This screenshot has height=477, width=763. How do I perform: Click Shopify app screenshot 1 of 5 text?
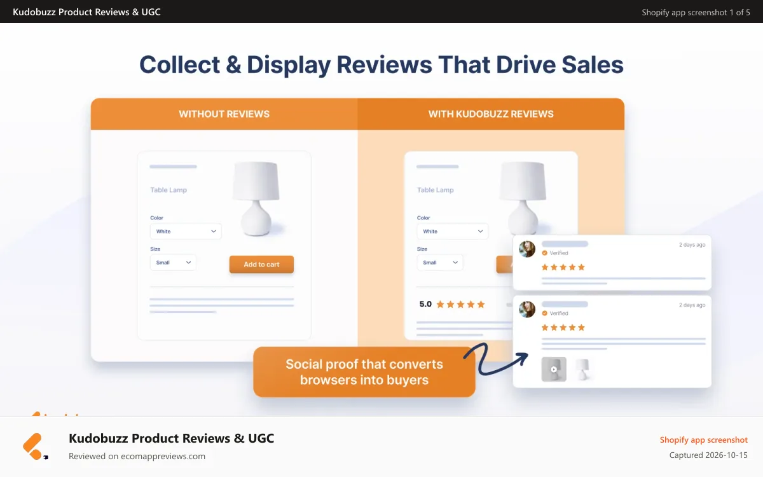click(696, 12)
